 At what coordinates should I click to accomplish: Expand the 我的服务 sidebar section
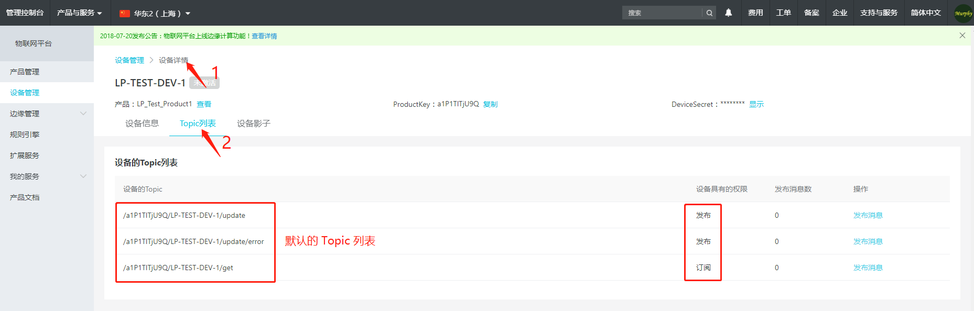click(x=83, y=176)
